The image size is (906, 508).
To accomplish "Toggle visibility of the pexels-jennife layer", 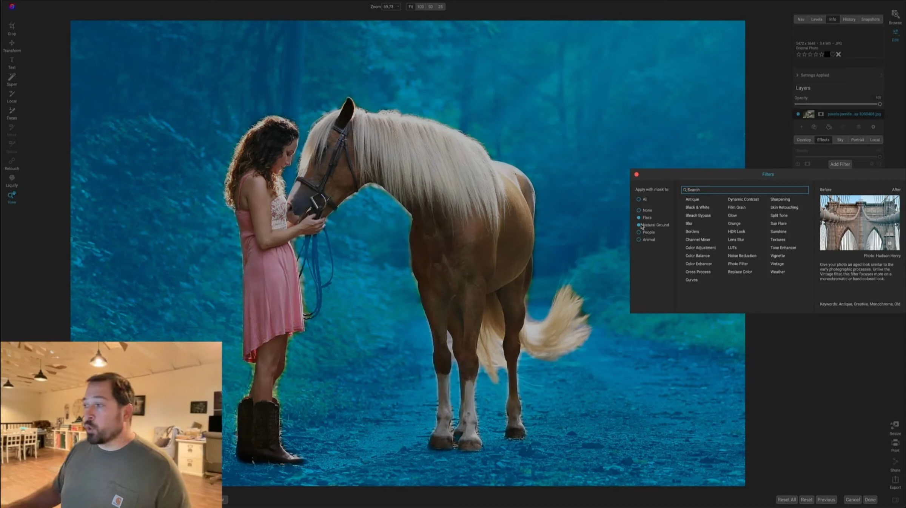I will coord(798,114).
